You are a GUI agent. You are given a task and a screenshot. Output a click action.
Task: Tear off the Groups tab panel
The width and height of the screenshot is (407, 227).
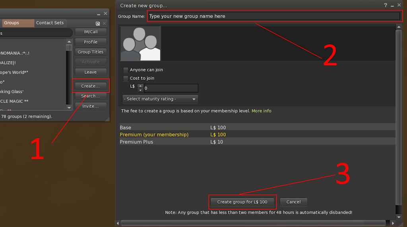tap(98, 23)
